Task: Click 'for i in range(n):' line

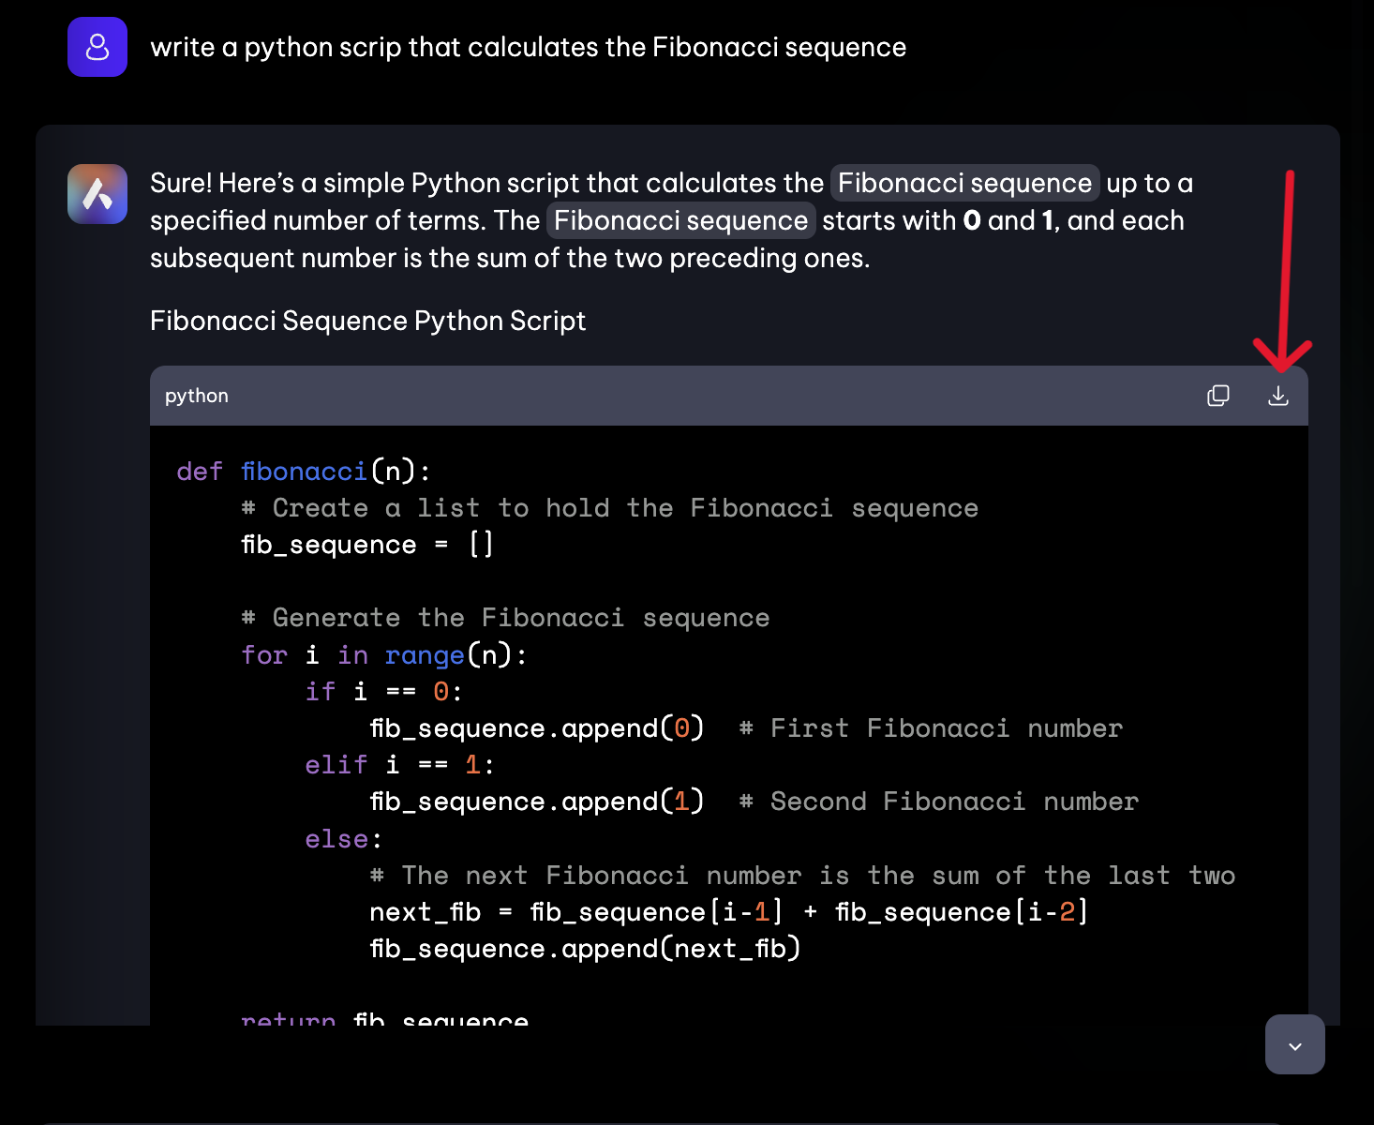Action: coord(384,654)
